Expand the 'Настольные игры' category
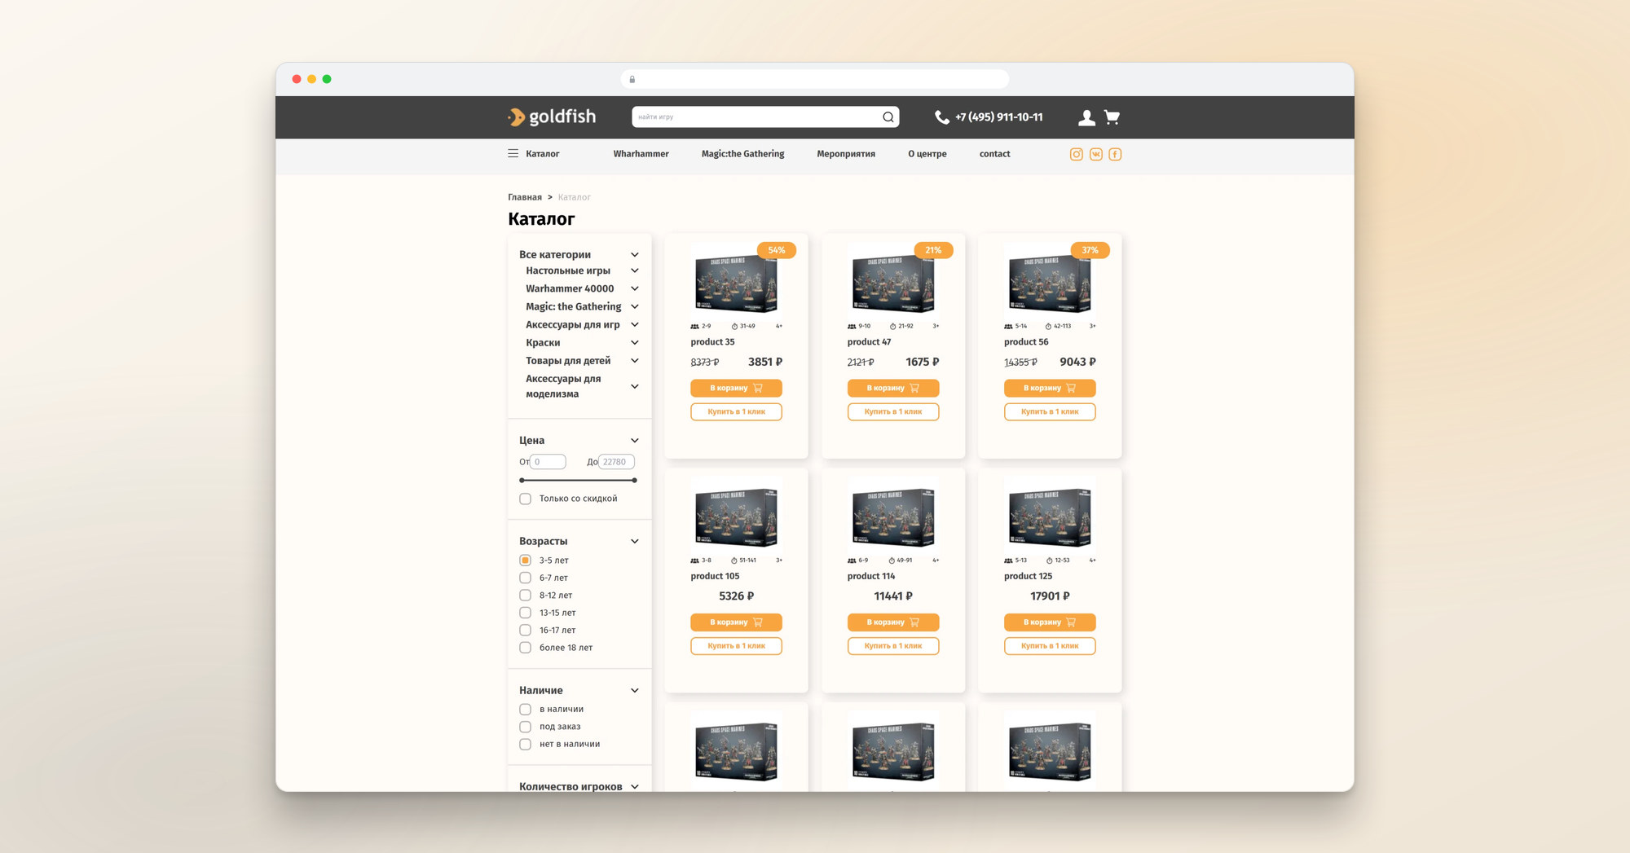This screenshot has width=1630, height=853. pos(635,270)
